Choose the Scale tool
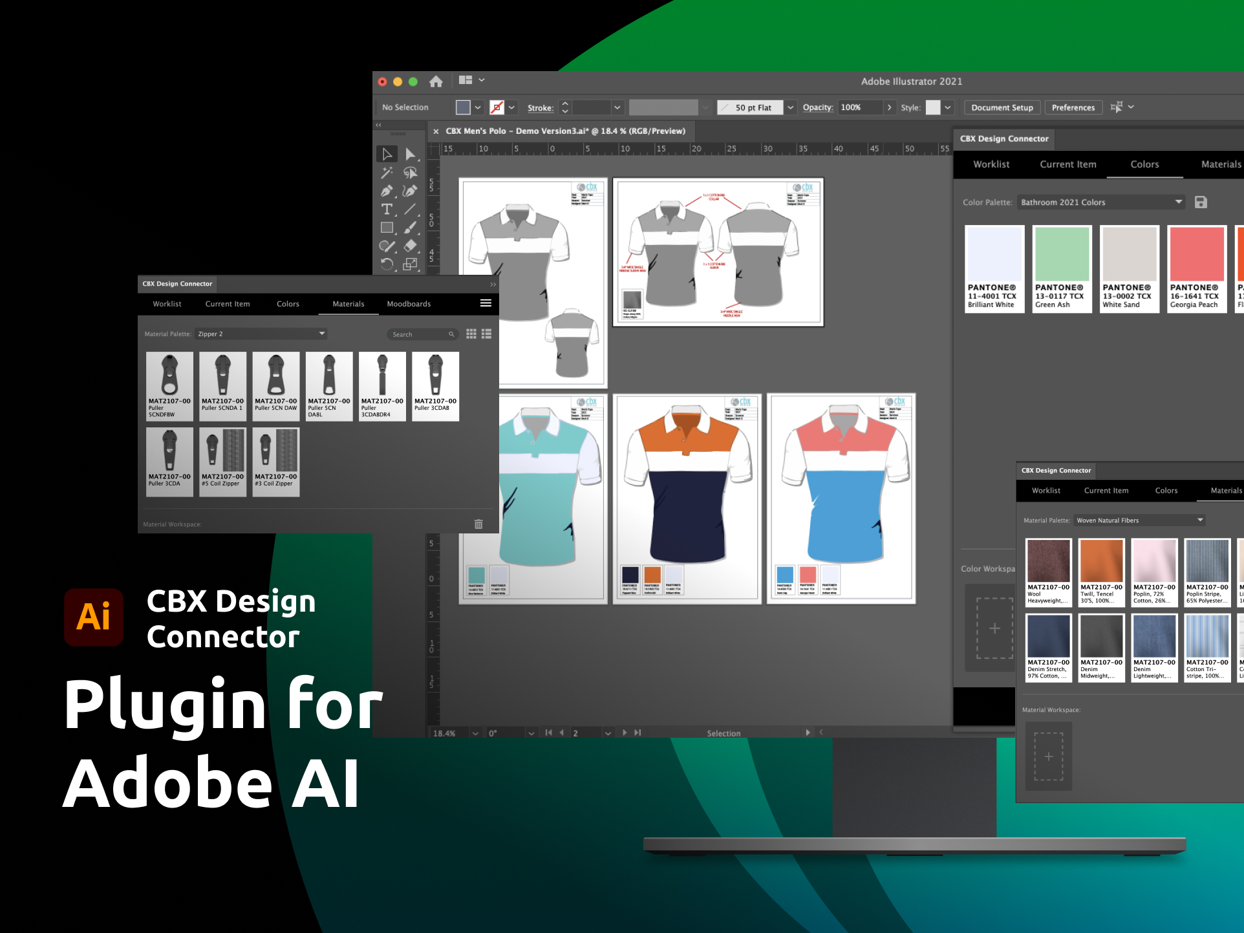The image size is (1244, 933). tap(410, 264)
